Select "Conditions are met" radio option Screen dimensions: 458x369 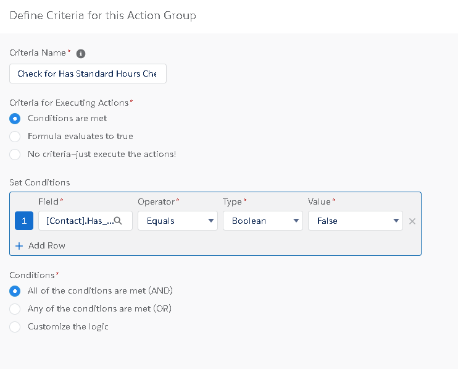[15, 118]
